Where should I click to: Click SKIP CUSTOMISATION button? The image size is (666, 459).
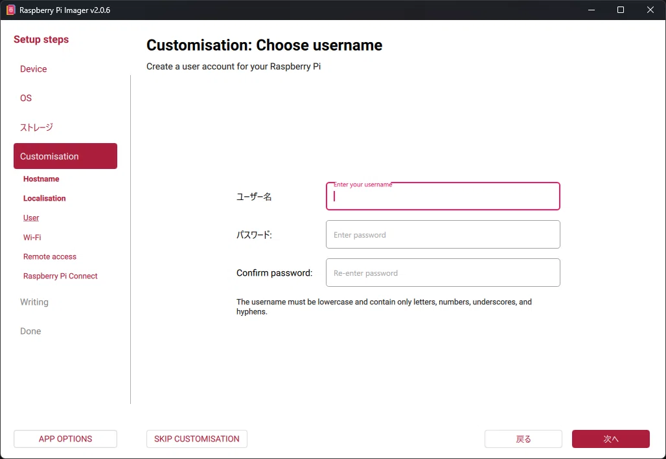197,439
